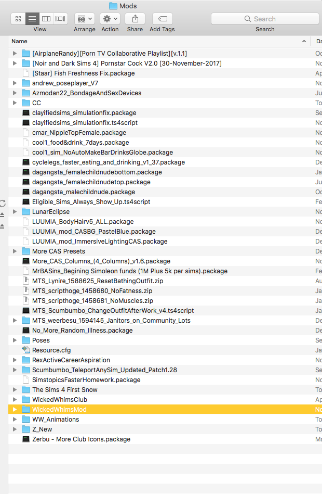Switch to list view in the toolbar
Image resolution: width=322 pixels, height=494 pixels.
pos(32,19)
